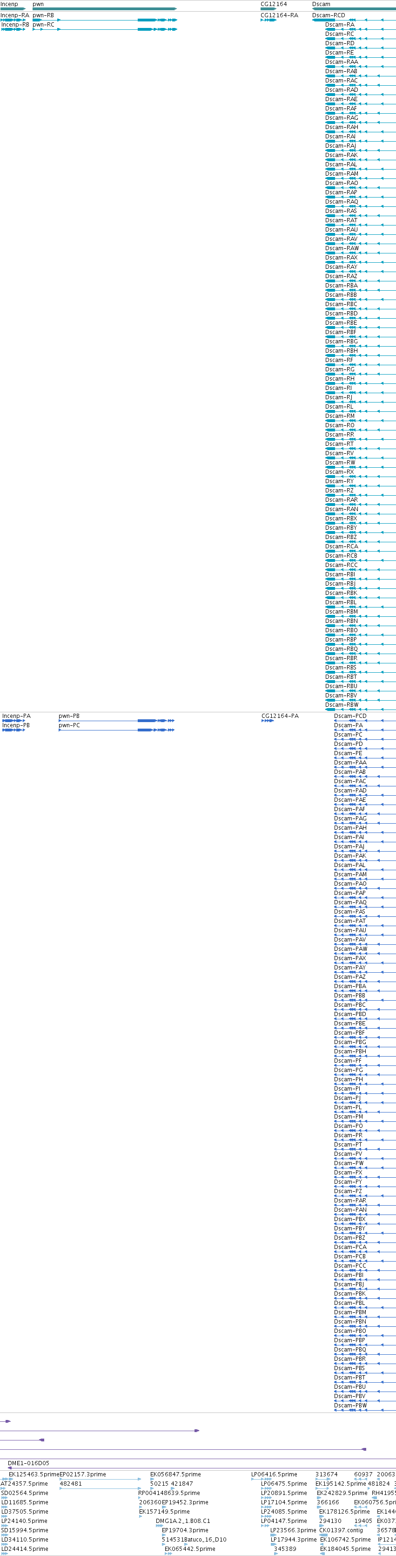The image size is (396, 1556).
Task: Open transcript CG12164-RA
Action: coord(280,15)
